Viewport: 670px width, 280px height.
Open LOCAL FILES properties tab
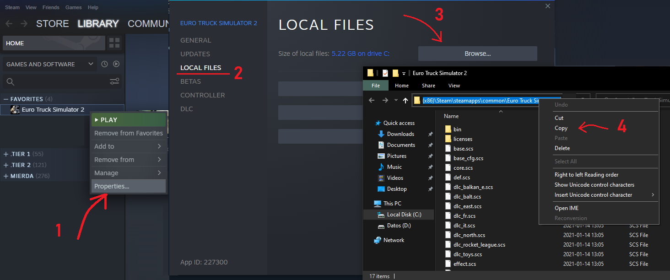pyautogui.click(x=201, y=68)
